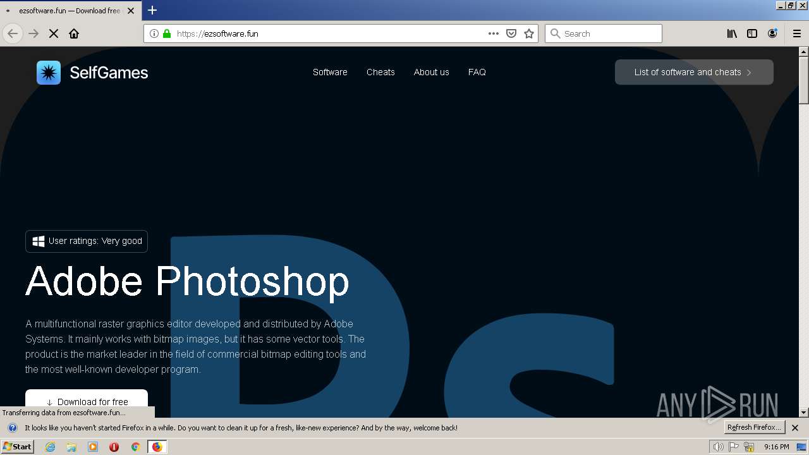Click the browser Forward arrow button
The image size is (809, 455).
(33, 33)
